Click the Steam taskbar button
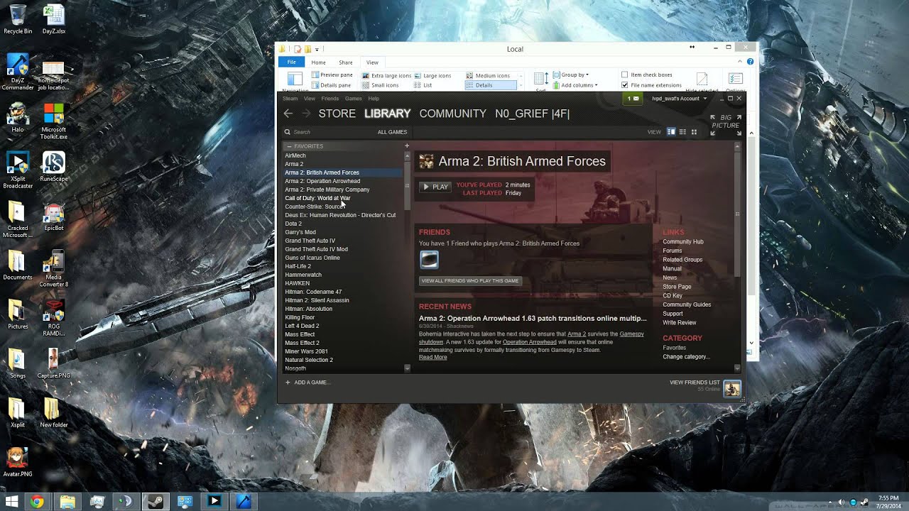This screenshot has height=511, width=909. coord(155,502)
